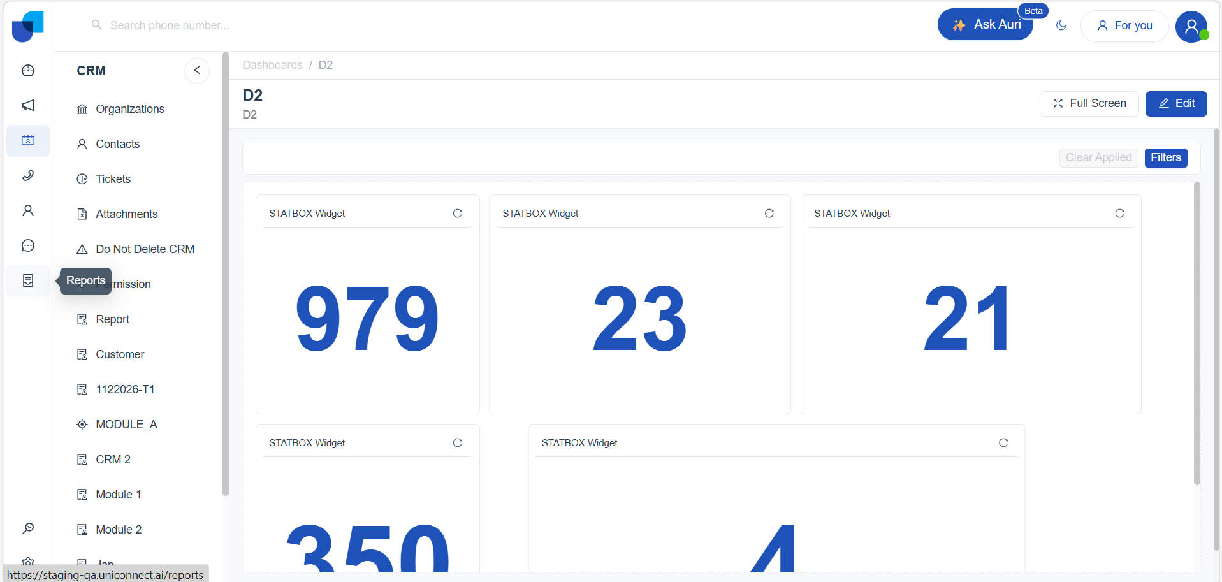This screenshot has width=1222, height=582.
Task: Collapse the CRM sidebar panel
Action: (197, 70)
